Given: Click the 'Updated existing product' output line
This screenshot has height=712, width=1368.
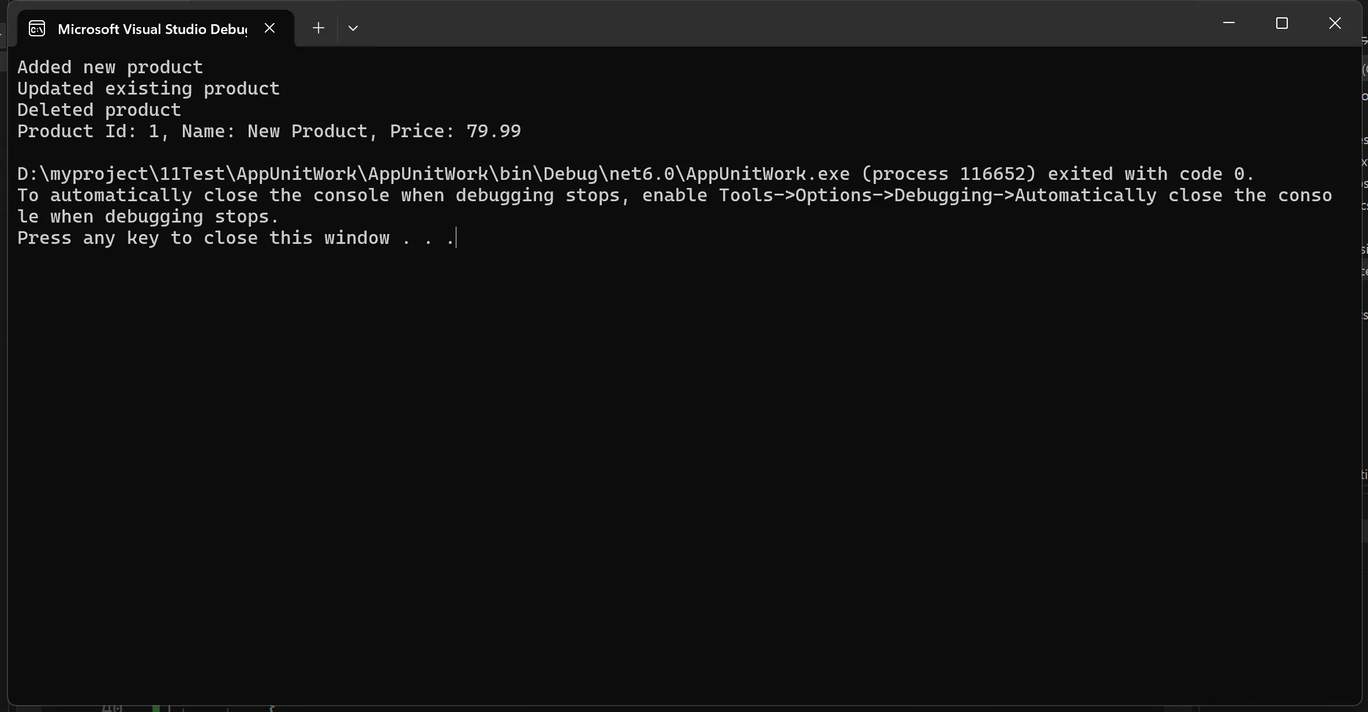Looking at the screenshot, I should coord(148,89).
